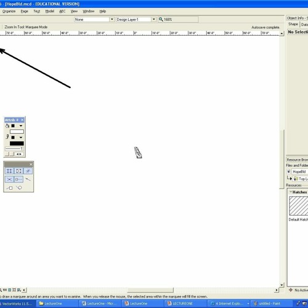Screen dimensions: 308x308
Task: Open the Text menu
Action: pyautogui.click(x=36, y=11)
